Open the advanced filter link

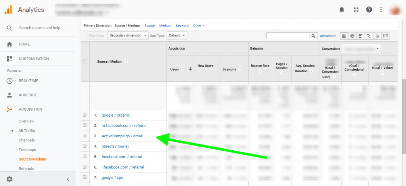[x=328, y=36]
